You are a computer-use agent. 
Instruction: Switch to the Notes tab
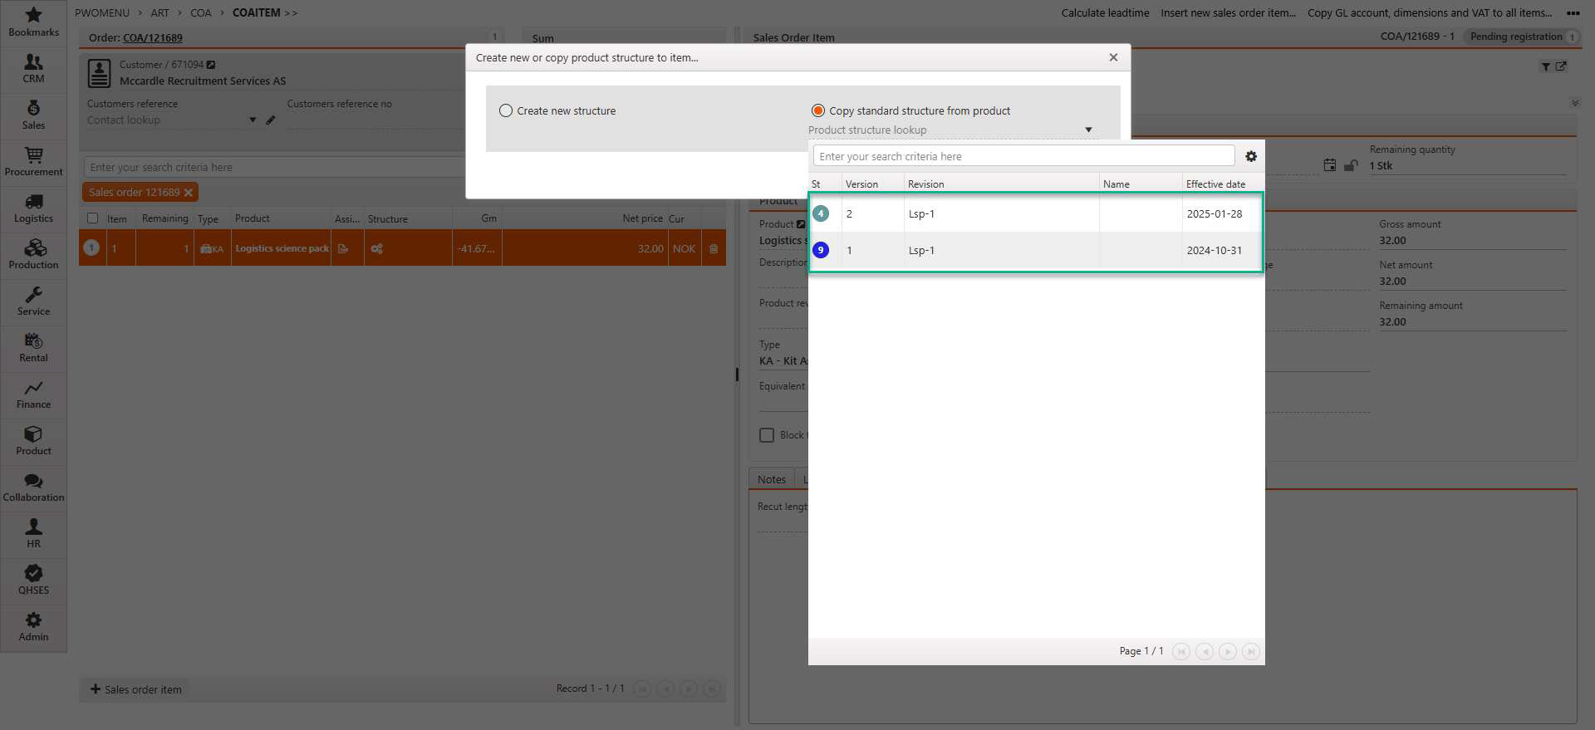771,479
